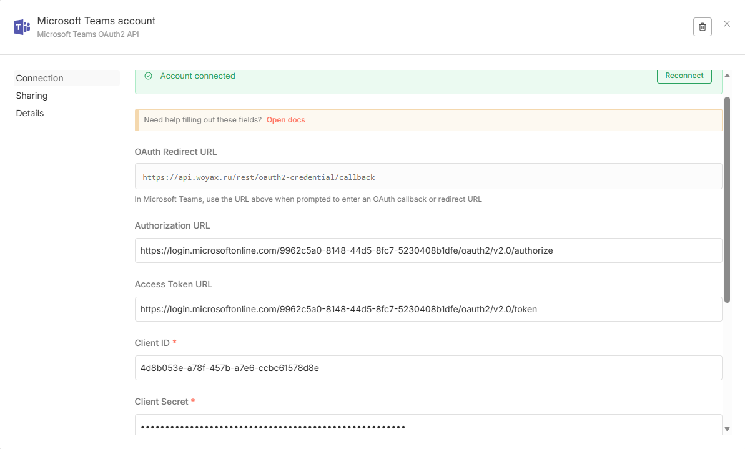The width and height of the screenshot is (745, 449).
Task: Delete the credential with the trash icon
Action: (x=702, y=27)
